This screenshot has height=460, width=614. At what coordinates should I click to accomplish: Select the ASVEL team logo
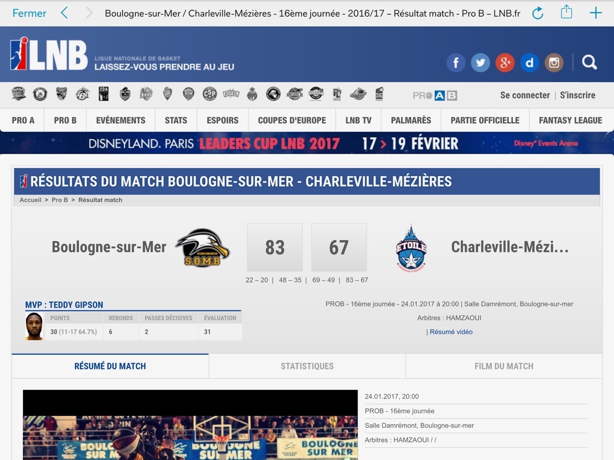[x=231, y=93]
